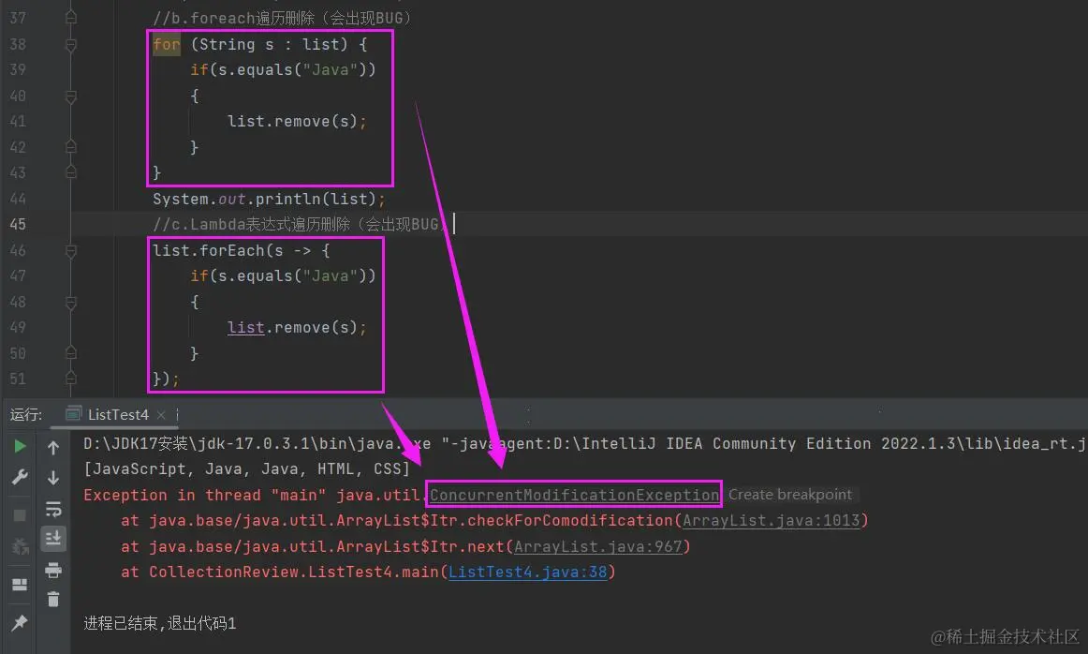Click line number 45 in gutter

click(x=18, y=224)
